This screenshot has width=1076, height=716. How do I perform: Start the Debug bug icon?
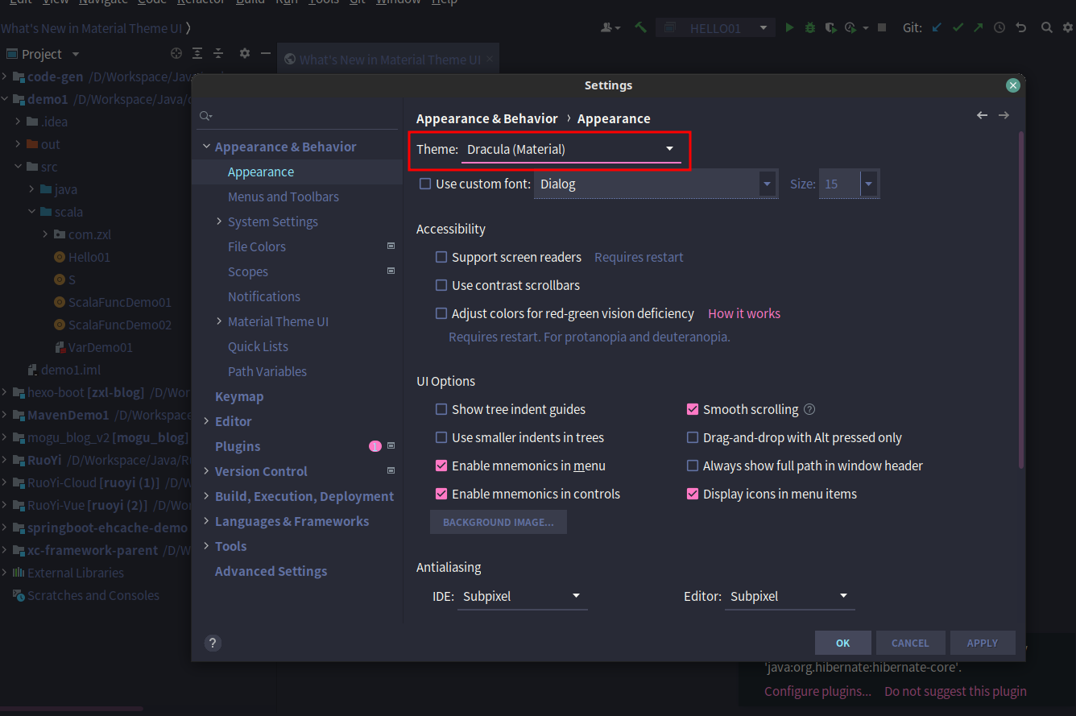tap(809, 27)
